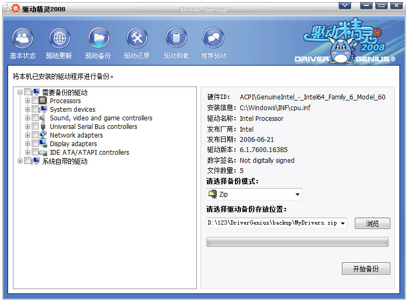Select Universal Serial Bus controllers item

[x=93, y=127]
